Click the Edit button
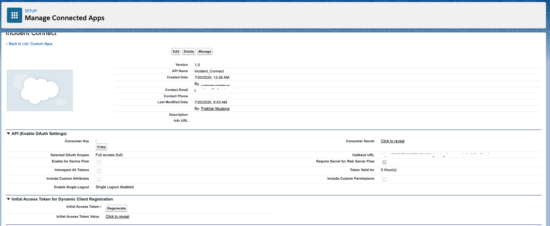Screen dimensions: 550x226 click(x=176, y=52)
